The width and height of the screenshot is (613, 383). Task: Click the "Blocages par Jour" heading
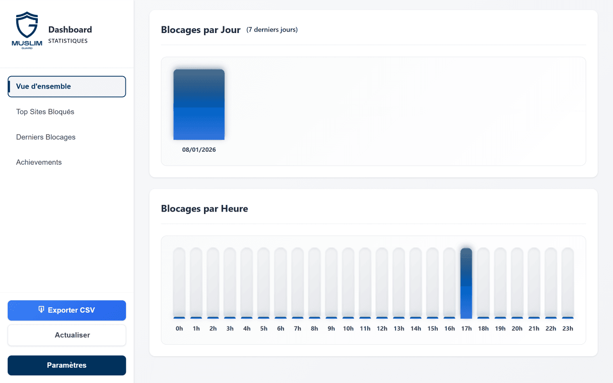[x=201, y=29]
